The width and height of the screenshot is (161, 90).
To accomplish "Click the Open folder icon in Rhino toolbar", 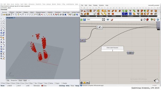I will [4, 14].
